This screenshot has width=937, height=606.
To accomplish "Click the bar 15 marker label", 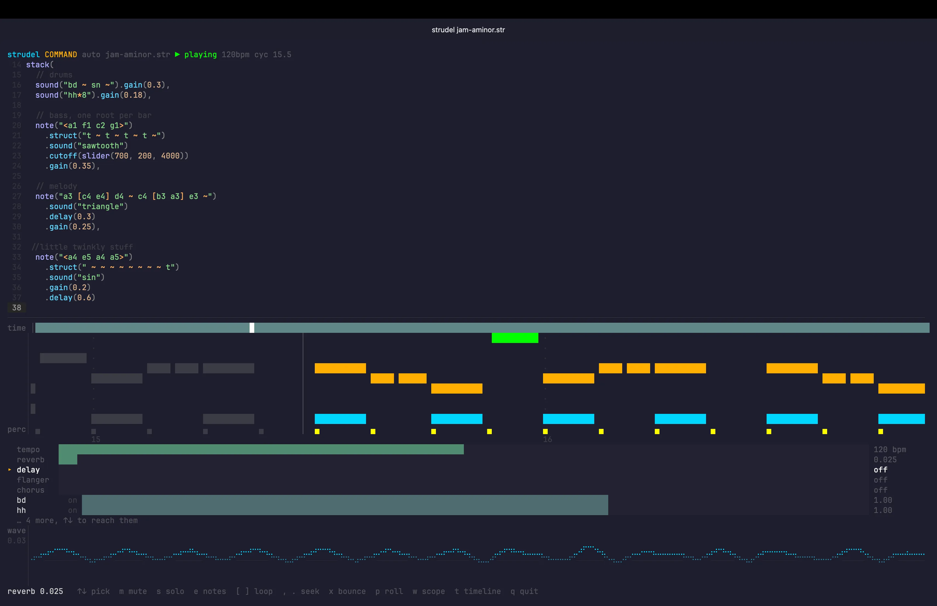I will click(96, 439).
